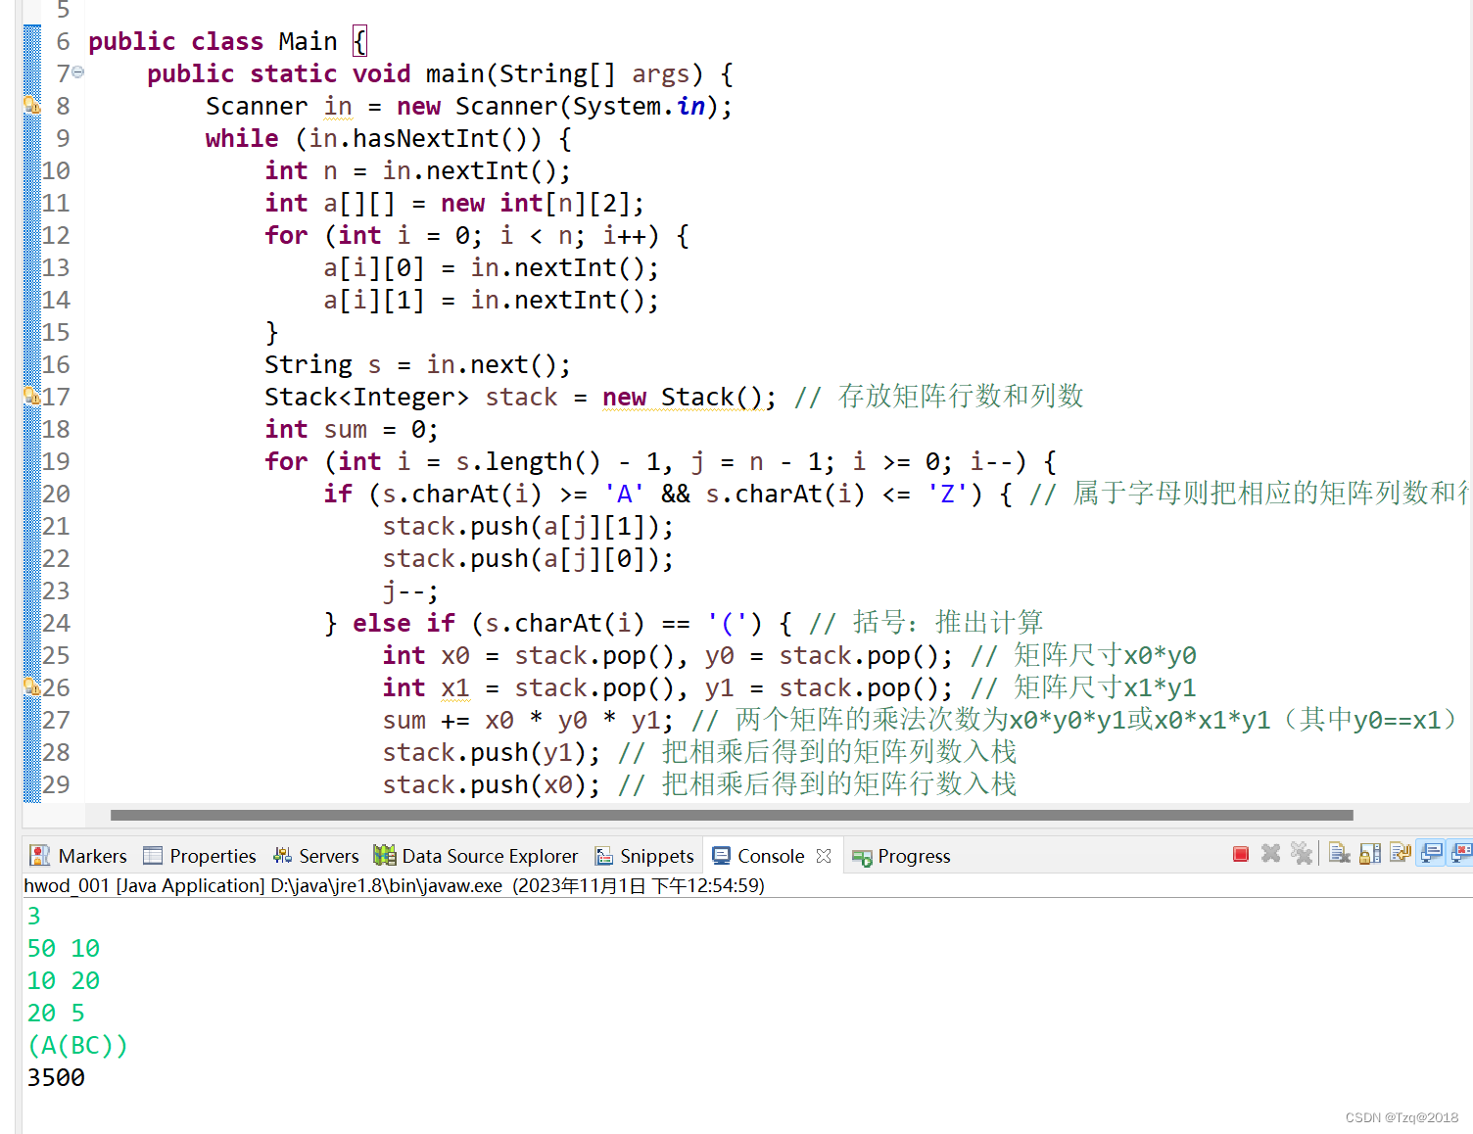
Task: Click the console output value 3500
Action: point(56,1077)
